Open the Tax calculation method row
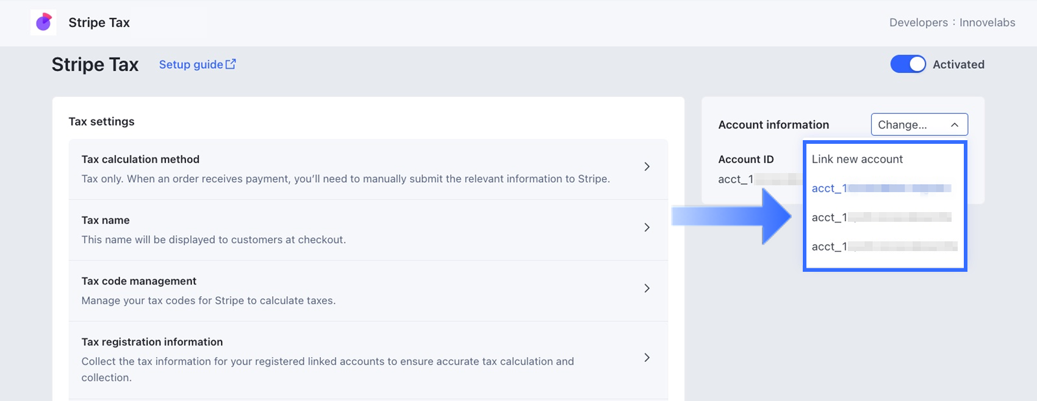 (x=345, y=169)
